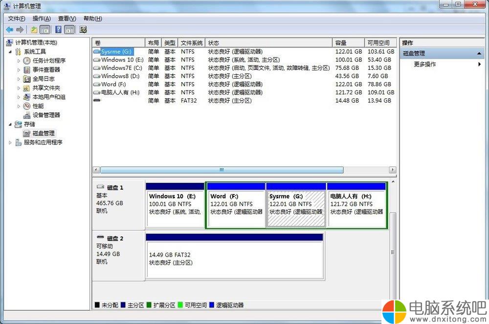
Task: Select the Sysrme (G:) hatched partition block
Action: click(296, 205)
